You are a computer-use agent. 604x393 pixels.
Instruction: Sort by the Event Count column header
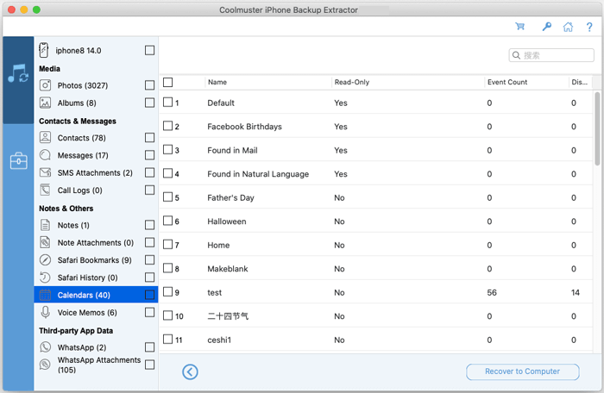507,82
